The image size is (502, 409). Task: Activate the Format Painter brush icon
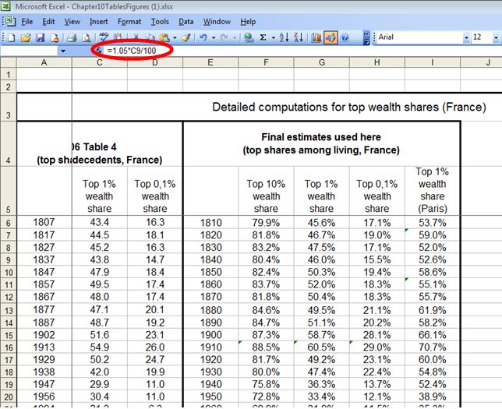[186, 37]
